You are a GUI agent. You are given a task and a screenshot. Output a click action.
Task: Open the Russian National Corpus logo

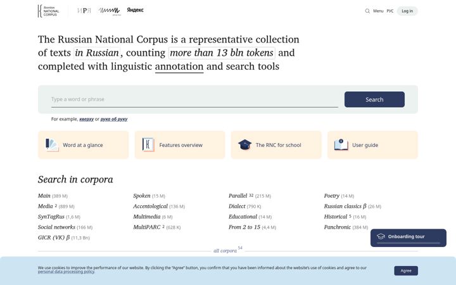[x=49, y=11]
